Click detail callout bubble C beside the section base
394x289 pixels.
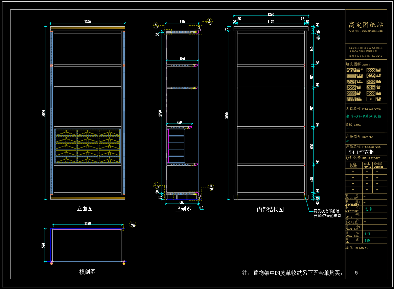click(x=157, y=186)
